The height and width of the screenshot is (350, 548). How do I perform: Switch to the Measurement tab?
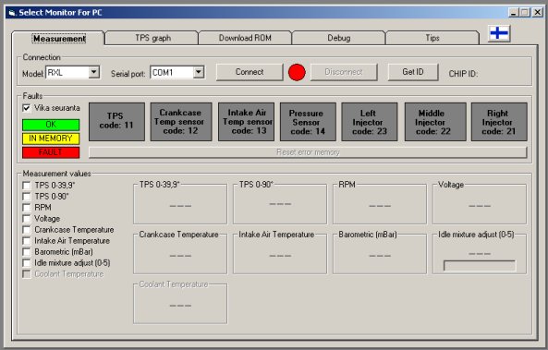coord(59,39)
